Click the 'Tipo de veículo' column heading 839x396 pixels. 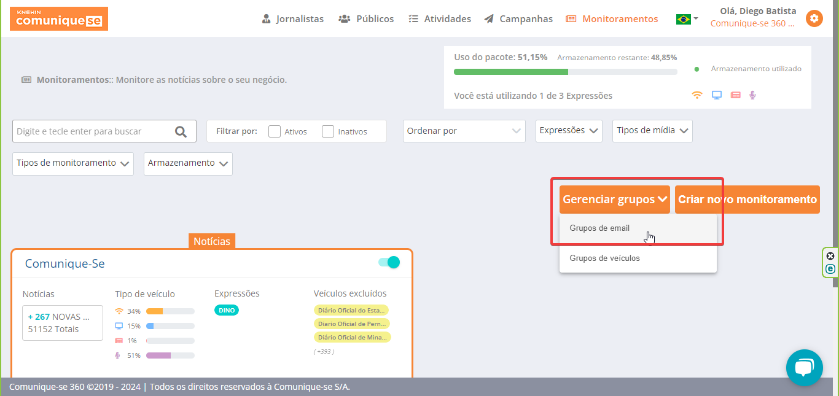point(145,293)
